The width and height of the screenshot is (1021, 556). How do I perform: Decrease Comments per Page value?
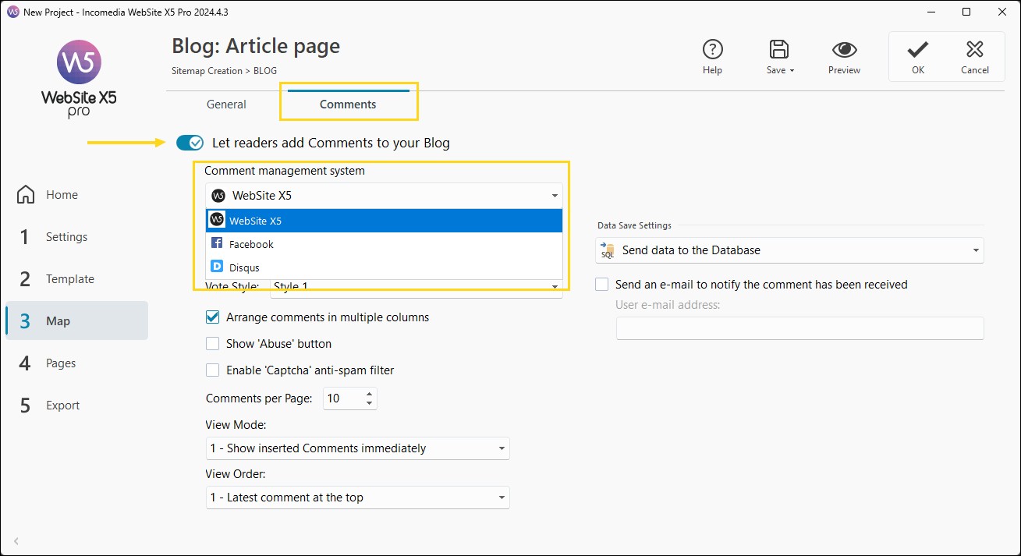[x=369, y=404]
